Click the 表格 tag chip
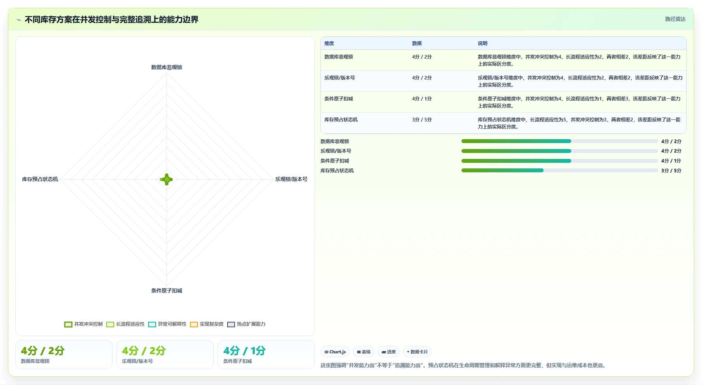 point(363,352)
